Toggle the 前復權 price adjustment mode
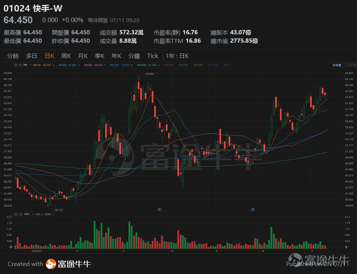The image size is (357, 274). pyautogui.click(x=337, y=65)
